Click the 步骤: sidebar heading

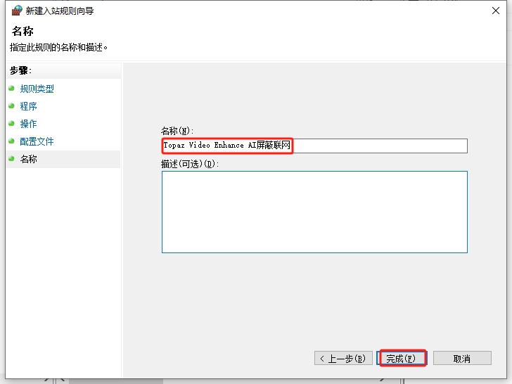pyautogui.click(x=20, y=70)
